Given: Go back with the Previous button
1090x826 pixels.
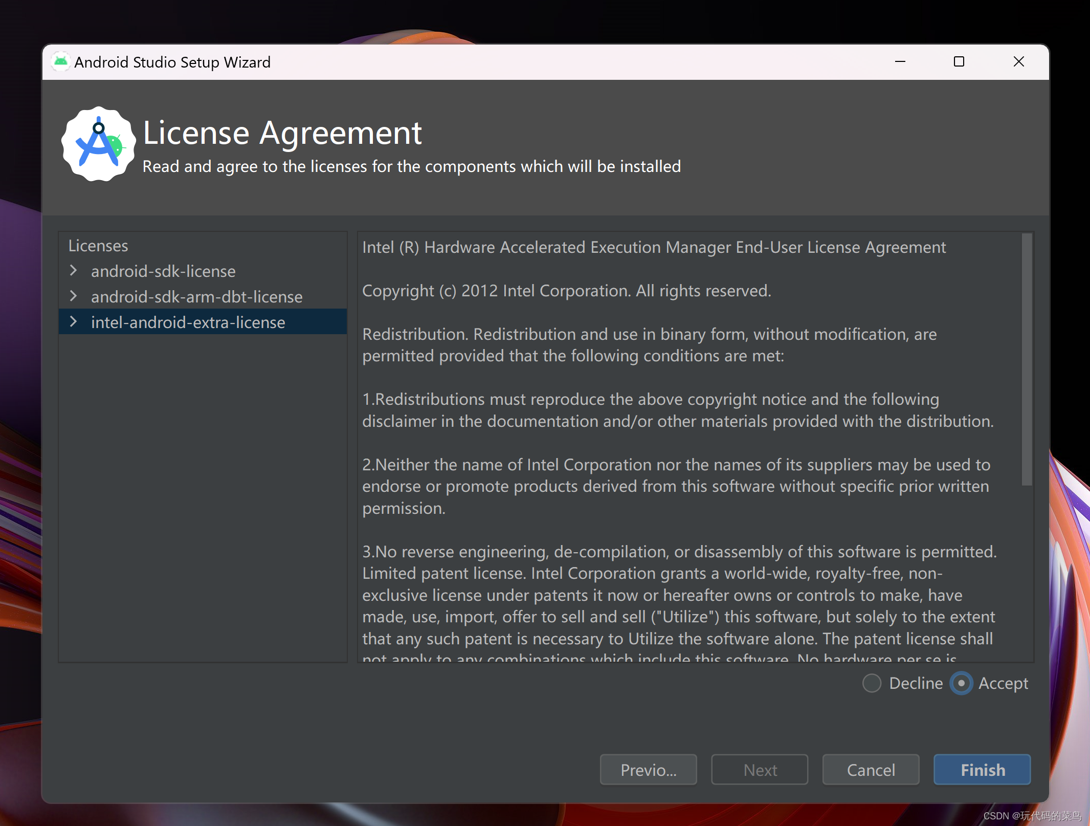Looking at the screenshot, I should click(x=648, y=770).
